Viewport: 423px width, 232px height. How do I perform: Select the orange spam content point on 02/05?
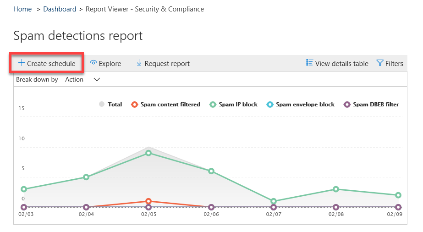tap(148, 201)
